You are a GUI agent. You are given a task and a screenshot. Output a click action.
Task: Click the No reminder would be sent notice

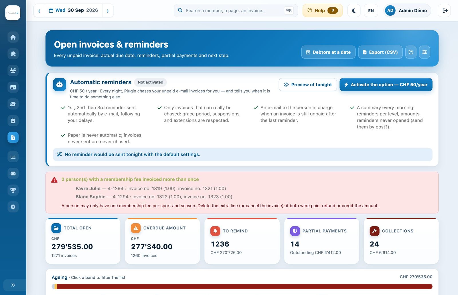(243, 155)
